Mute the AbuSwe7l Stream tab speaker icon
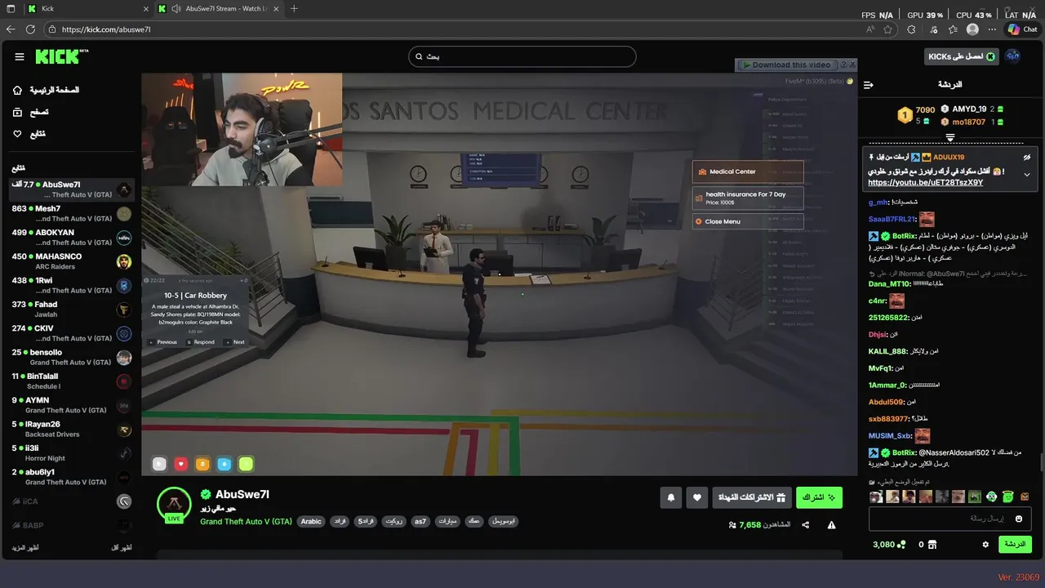The height and width of the screenshot is (588, 1045). 175,8
